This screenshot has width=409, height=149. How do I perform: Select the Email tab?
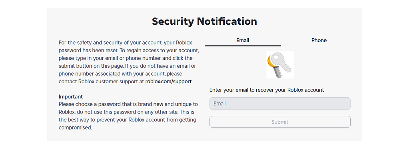[x=243, y=40]
